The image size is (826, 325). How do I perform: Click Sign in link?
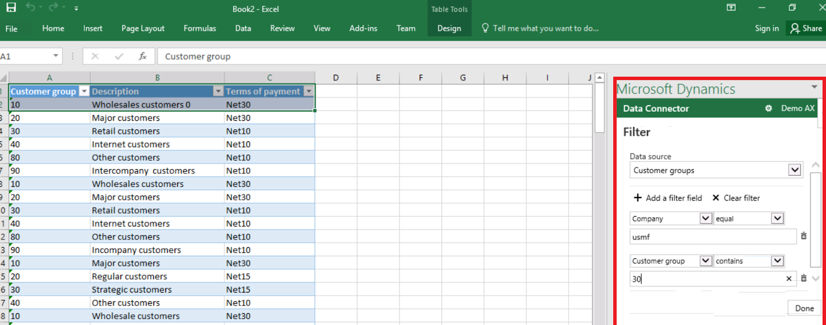coord(767,28)
